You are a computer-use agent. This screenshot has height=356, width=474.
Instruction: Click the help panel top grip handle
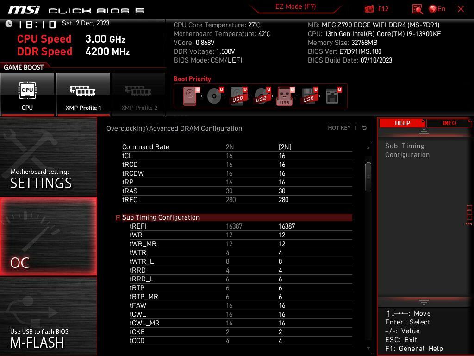(x=424, y=132)
